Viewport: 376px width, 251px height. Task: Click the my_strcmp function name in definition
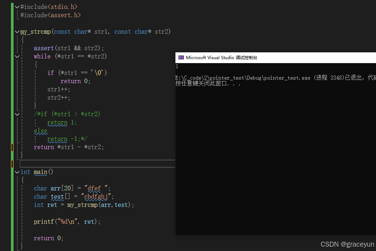(36, 32)
